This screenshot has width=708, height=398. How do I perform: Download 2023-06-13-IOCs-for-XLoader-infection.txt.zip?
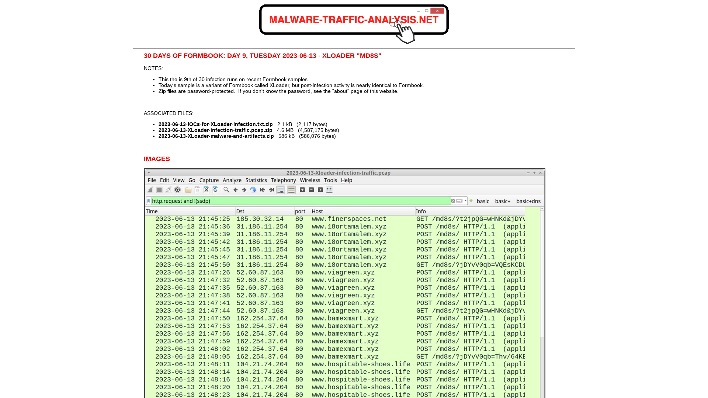click(216, 124)
